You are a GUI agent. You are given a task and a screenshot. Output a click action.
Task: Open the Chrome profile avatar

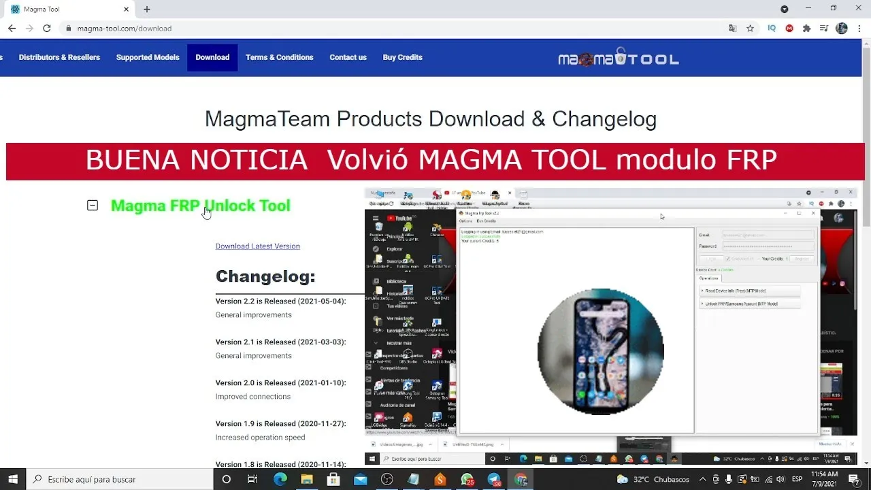(842, 29)
